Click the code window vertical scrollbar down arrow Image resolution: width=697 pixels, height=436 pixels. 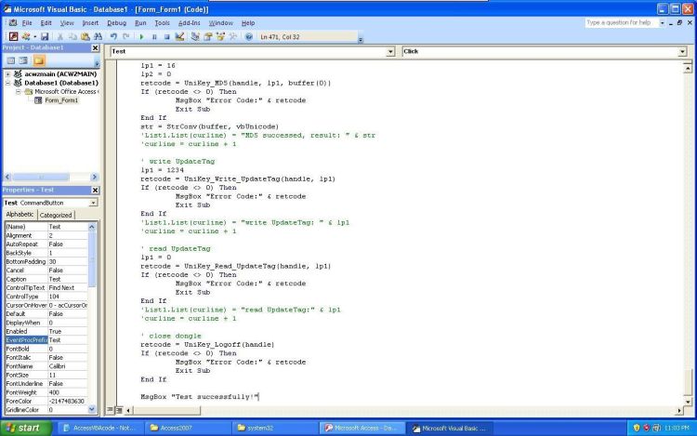point(688,402)
